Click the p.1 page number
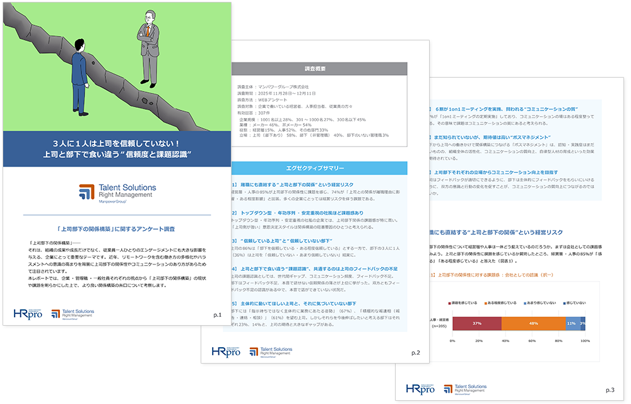Screen dimensions: 631x404 (x=217, y=314)
